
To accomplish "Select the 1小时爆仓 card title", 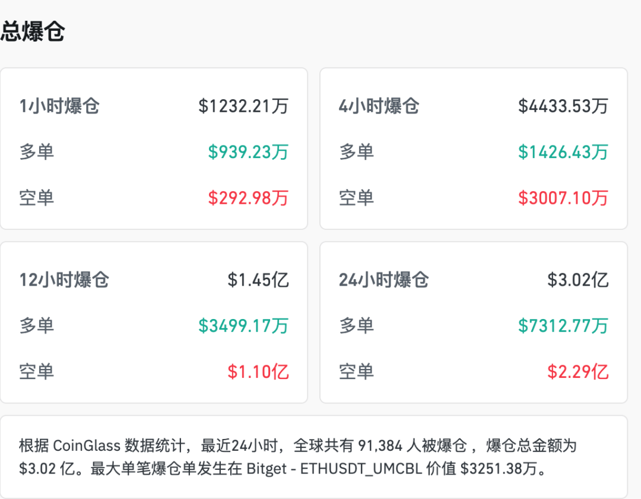I will point(59,106).
